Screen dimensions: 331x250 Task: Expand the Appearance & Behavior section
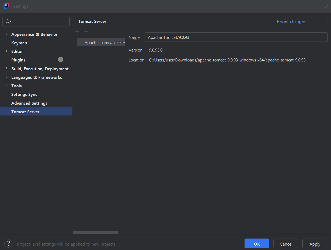6,34
